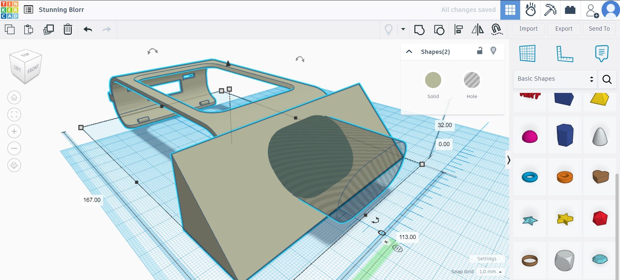Viewport: 620px width, 280px height.
Task: Activate the Mirror tool
Action: [x=477, y=30]
